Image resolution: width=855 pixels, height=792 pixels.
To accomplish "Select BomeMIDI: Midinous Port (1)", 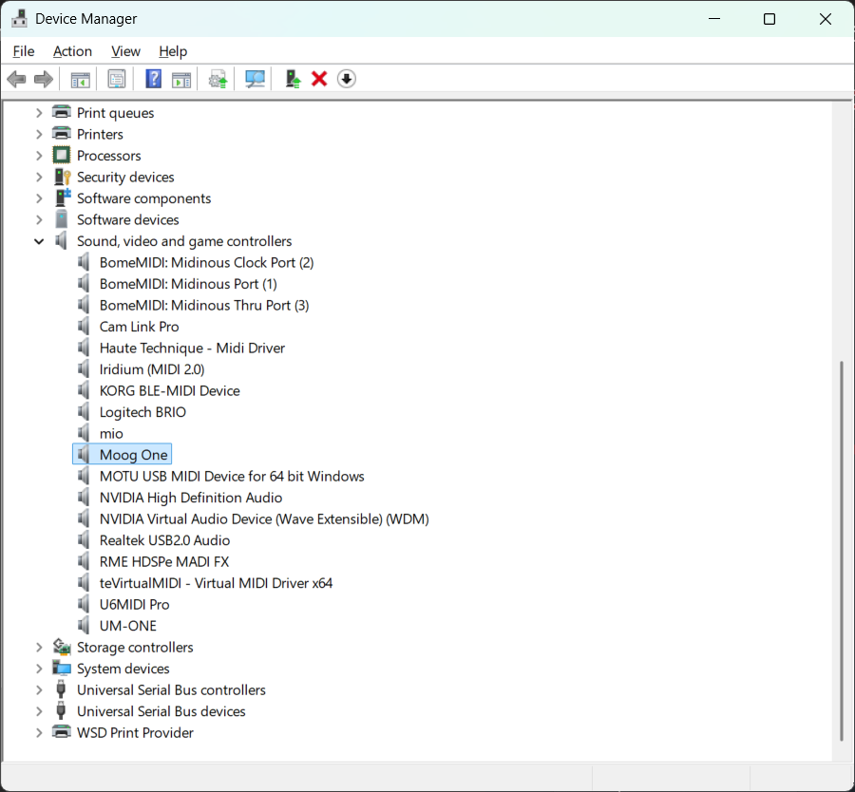I will pos(188,283).
